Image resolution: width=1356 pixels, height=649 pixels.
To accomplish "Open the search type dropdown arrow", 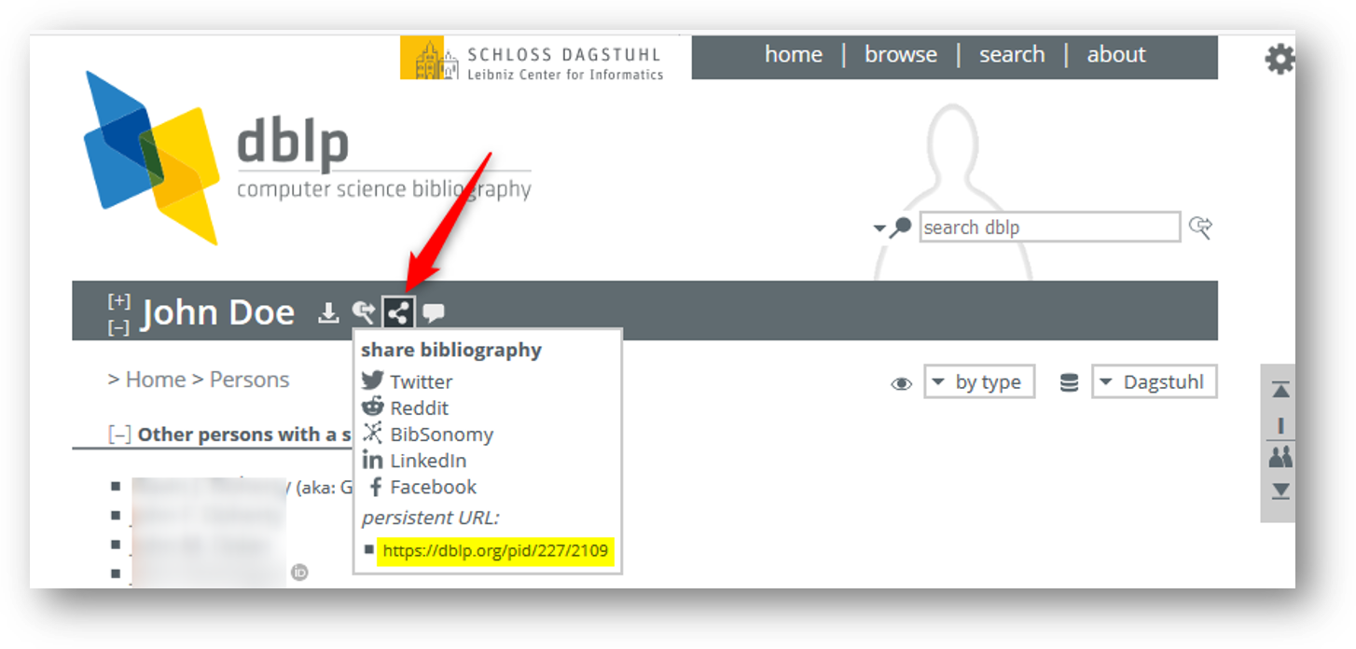I will click(x=879, y=228).
